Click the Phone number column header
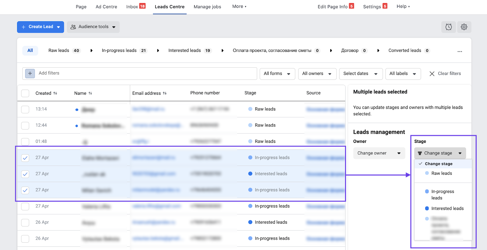The image size is (487, 250). 205,93
